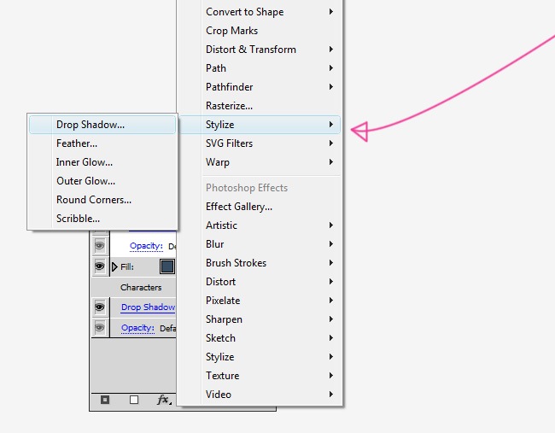
Task: Open the Fill color swatch
Action: tap(167, 266)
